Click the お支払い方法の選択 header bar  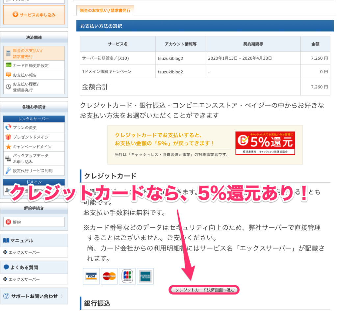tap(205, 26)
